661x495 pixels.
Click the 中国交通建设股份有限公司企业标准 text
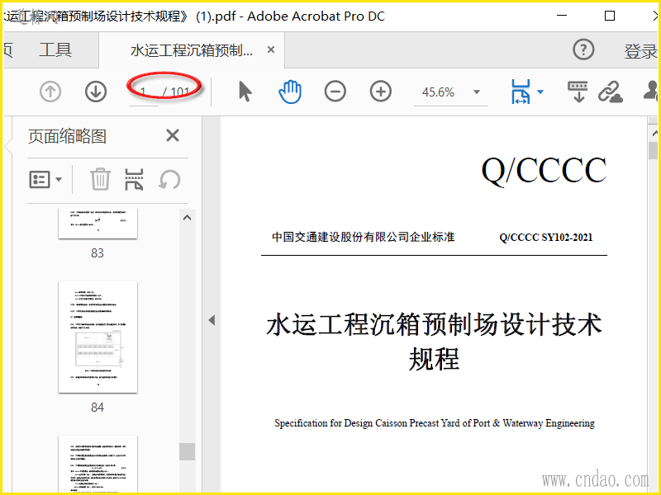coord(364,237)
